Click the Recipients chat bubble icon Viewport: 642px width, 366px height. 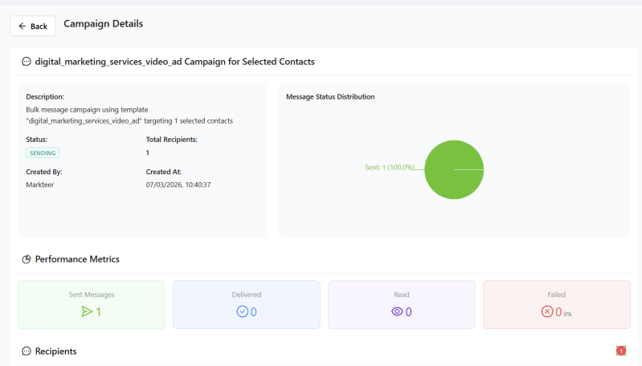point(27,352)
